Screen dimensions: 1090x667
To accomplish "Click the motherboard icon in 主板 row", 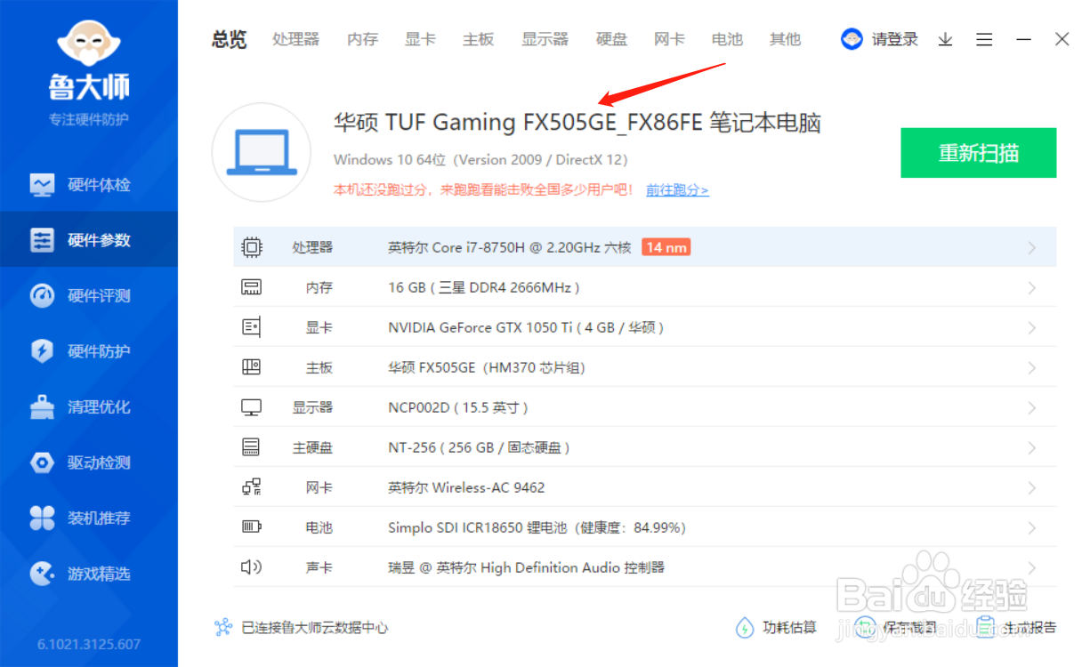I will click(252, 367).
